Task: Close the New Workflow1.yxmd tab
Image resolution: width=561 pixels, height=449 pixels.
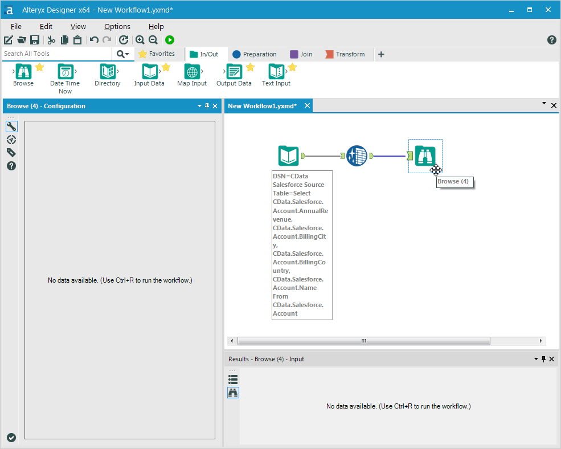Action: [307, 105]
